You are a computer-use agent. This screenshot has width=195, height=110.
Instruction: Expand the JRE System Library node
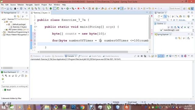coord(5,30)
